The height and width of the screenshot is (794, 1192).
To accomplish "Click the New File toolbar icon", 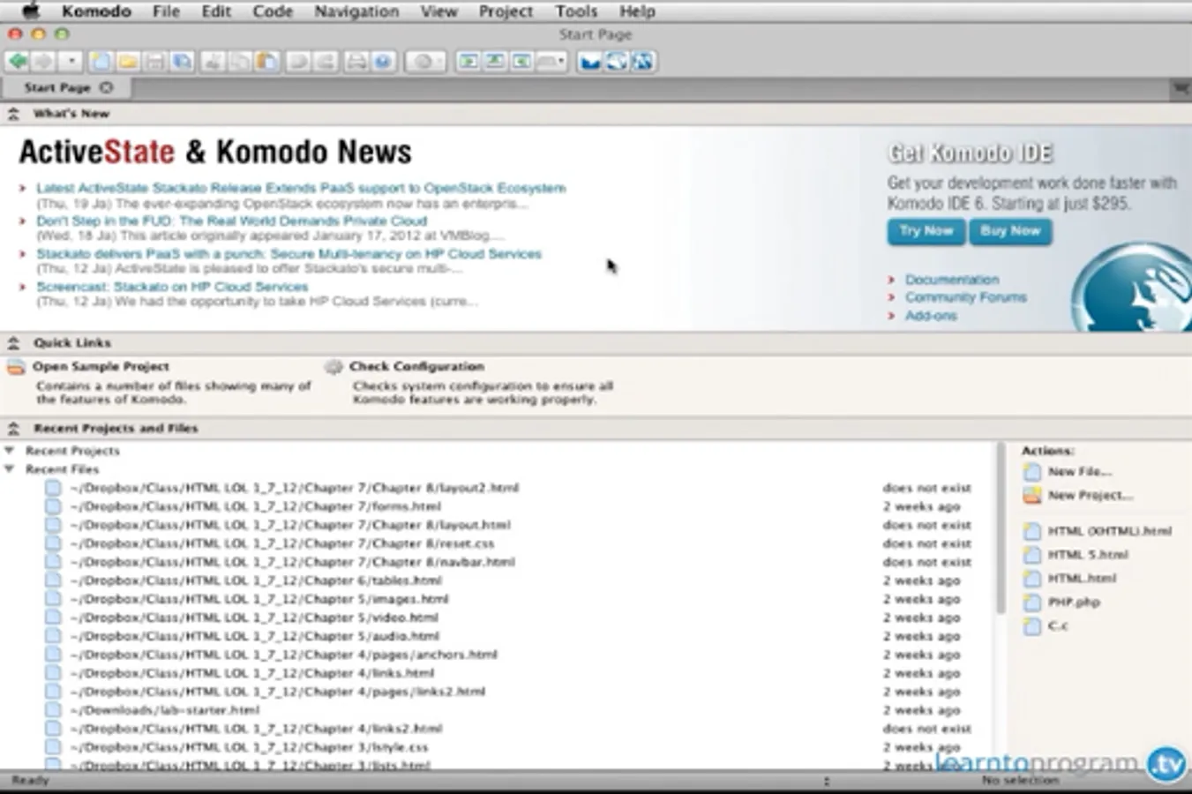I will tap(101, 61).
